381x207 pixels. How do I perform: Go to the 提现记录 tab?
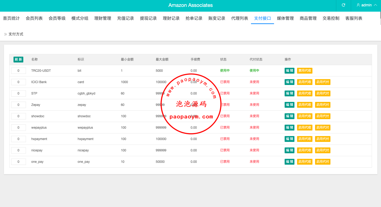point(148,18)
